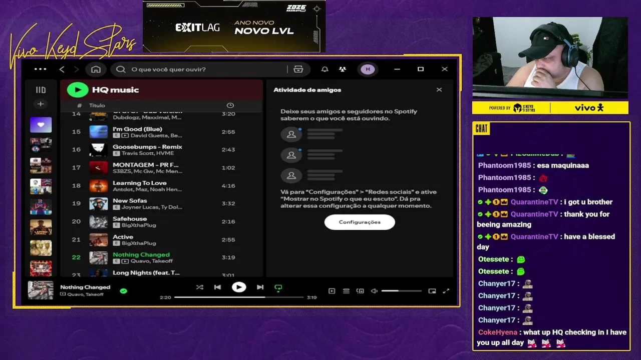Sort by Título column header

[x=97, y=105]
